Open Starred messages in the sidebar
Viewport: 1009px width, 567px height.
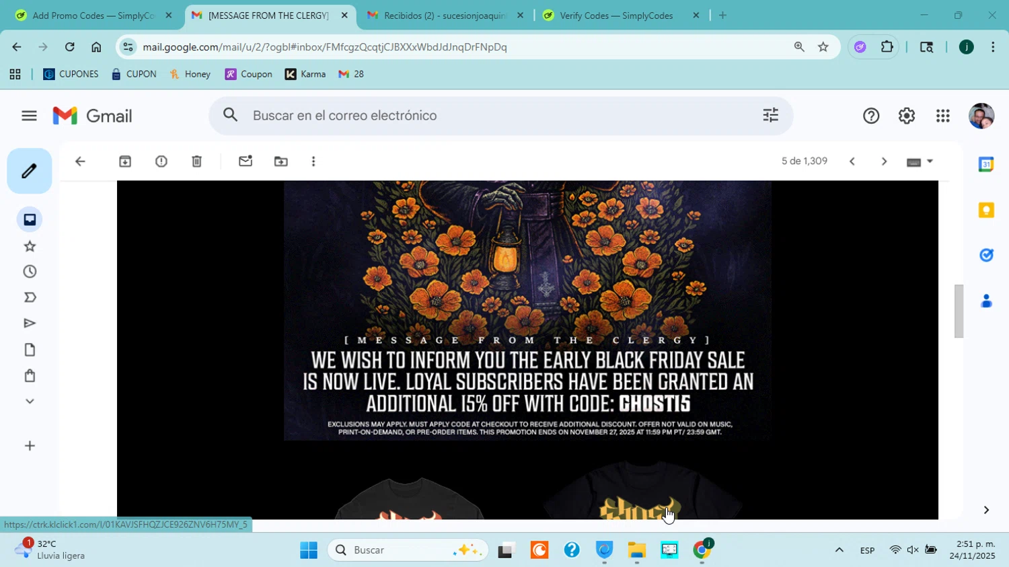coord(30,246)
